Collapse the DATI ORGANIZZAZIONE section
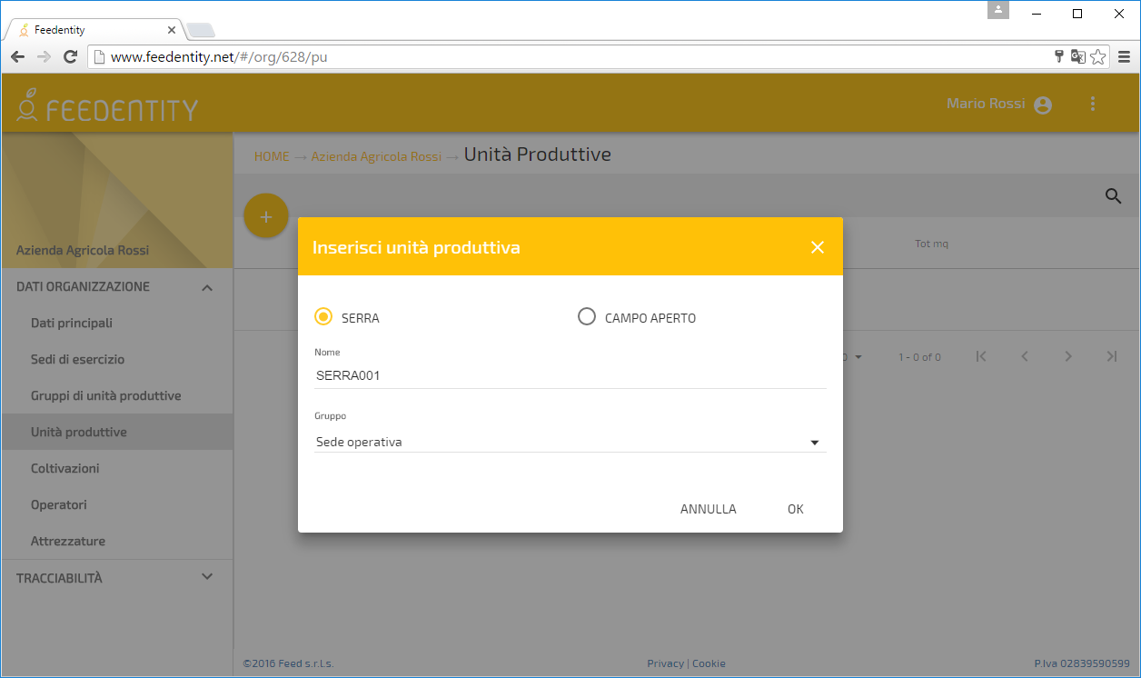 pyautogui.click(x=207, y=287)
